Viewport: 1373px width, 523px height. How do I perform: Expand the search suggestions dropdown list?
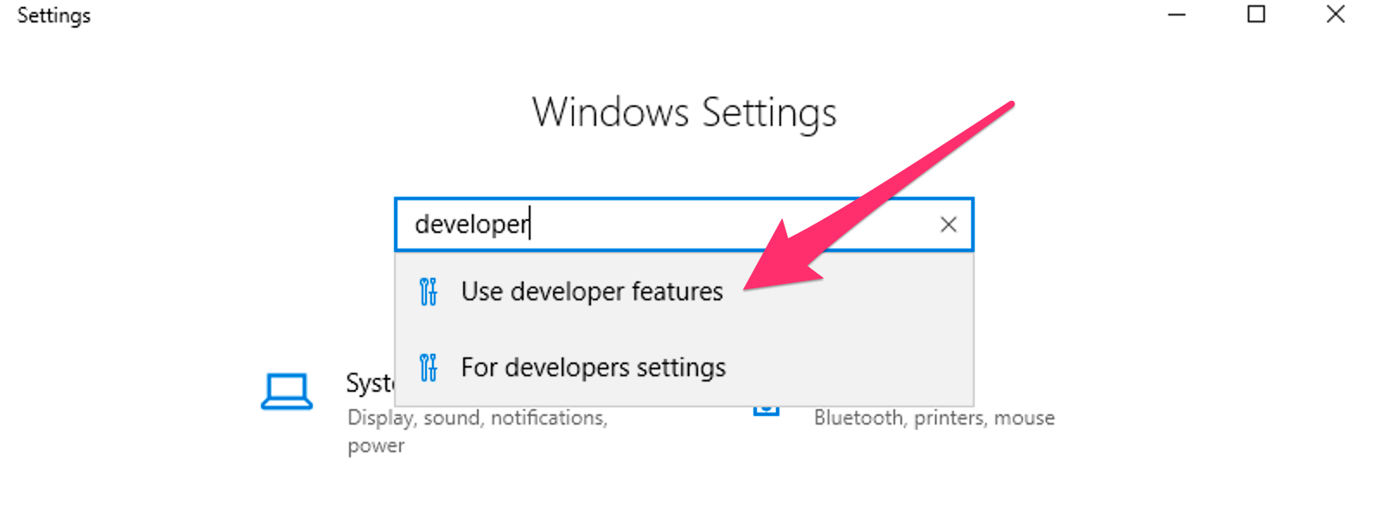click(683, 328)
